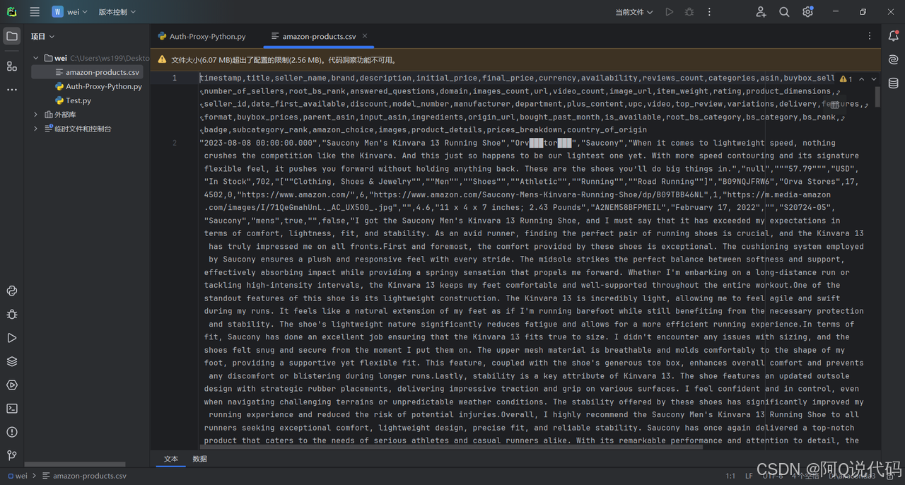
Task: Open the Services tool window
Action: tap(12, 385)
